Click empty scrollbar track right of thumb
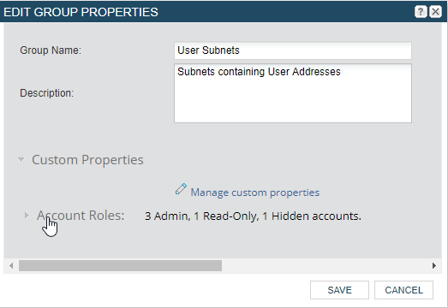The height and width of the screenshot is (308, 448). click(326, 266)
